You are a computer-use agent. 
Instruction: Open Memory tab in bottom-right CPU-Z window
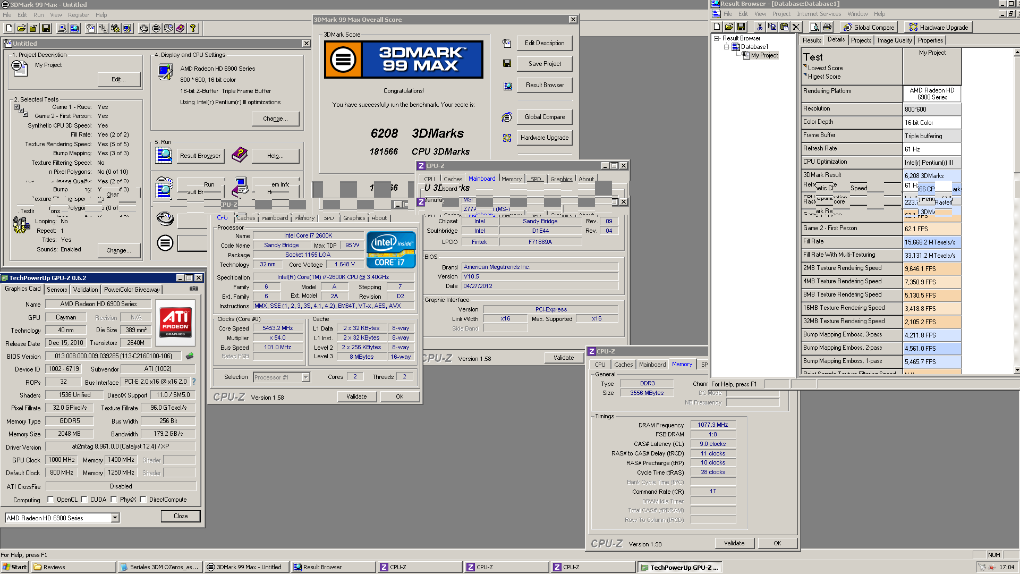(x=682, y=364)
